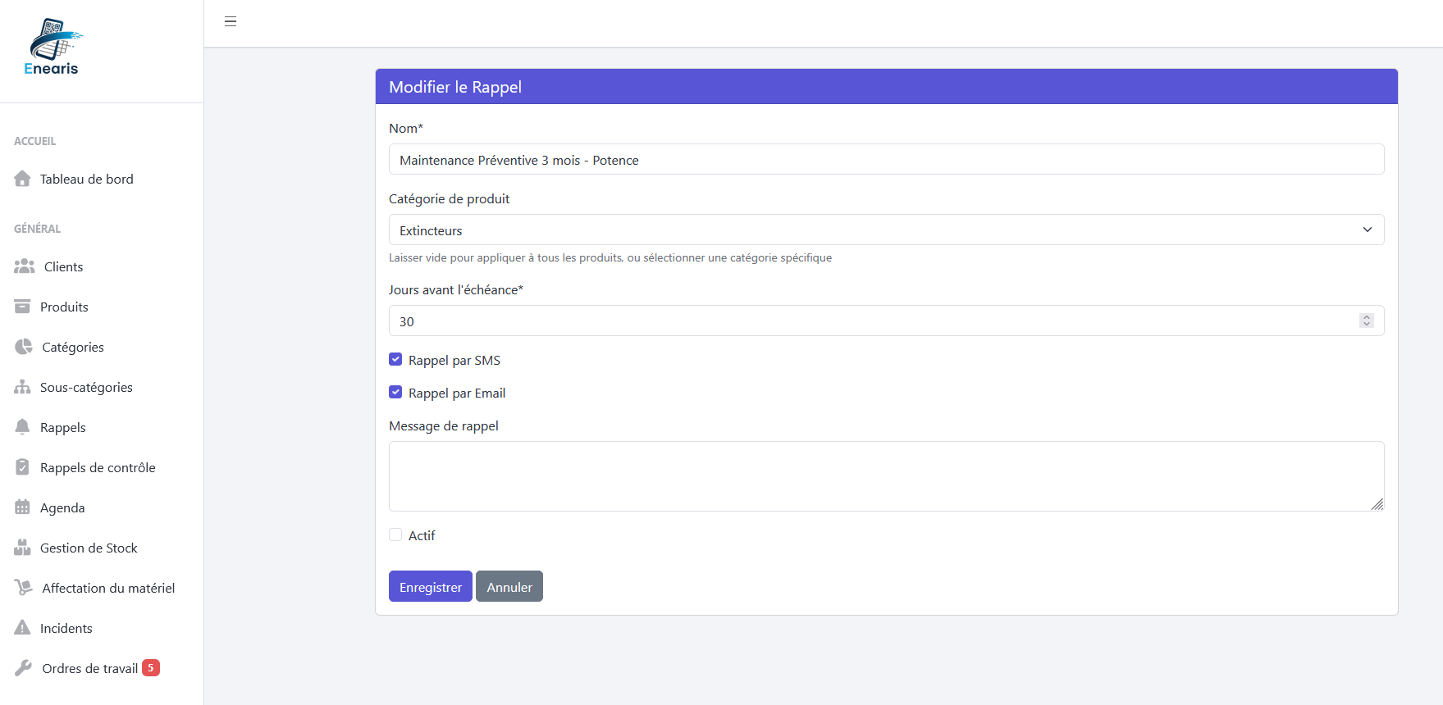Click the wrench icon beside Ordres de travail

(x=24, y=668)
